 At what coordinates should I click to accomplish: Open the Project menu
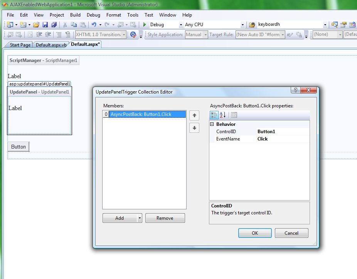tap(57, 15)
